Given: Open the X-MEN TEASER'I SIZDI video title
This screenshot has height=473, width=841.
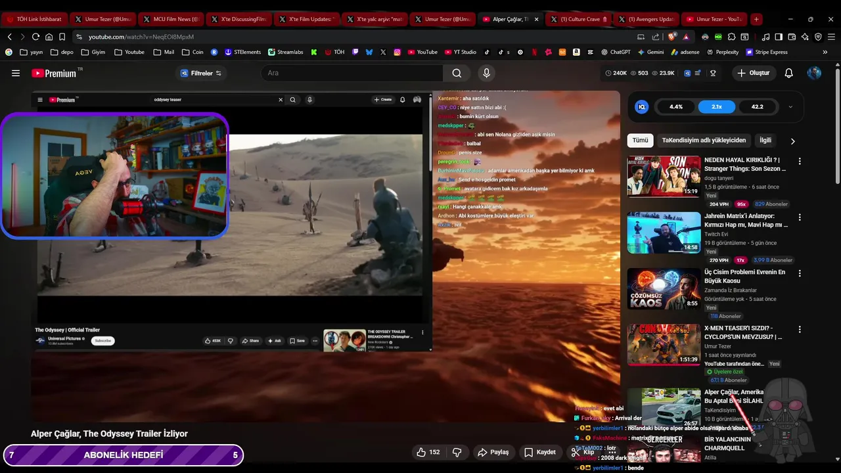Looking at the screenshot, I should pos(743,332).
